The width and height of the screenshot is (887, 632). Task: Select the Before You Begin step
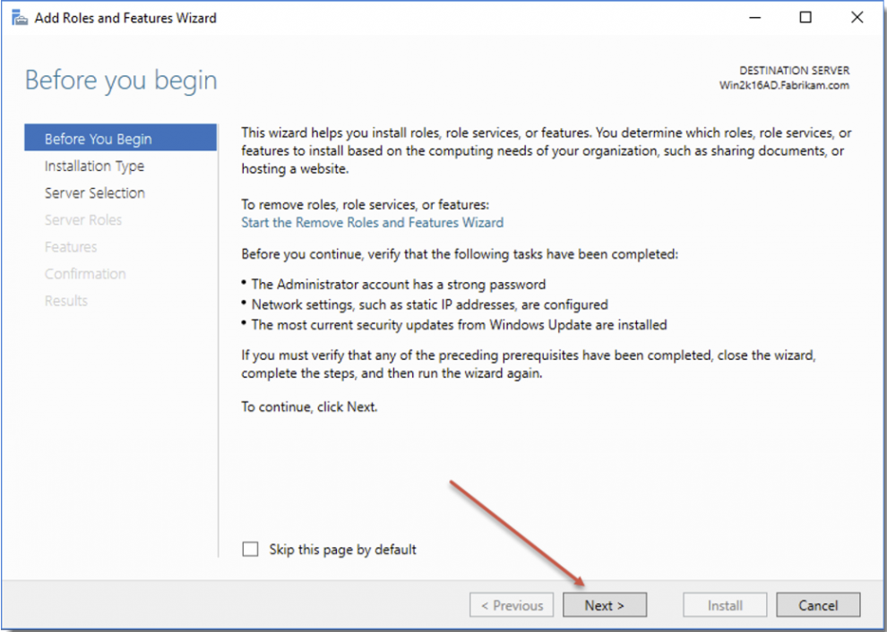(120, 139)
